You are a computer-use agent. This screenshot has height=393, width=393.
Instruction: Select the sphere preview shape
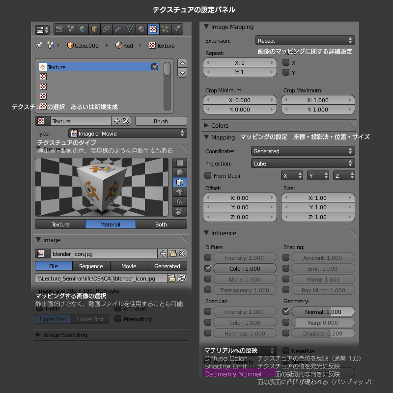click(x=180, y=172)
